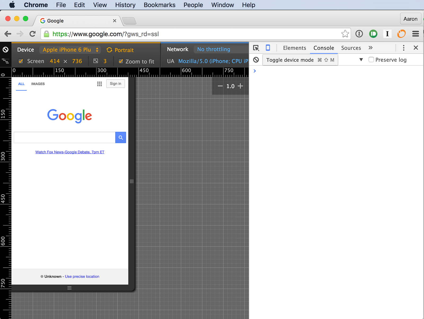Screen dimensions: 424x319
Task: Open a new browser tab
Action: click(130, 21)
